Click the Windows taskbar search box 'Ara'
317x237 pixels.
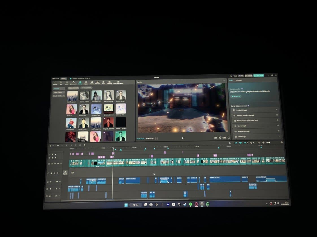(136, 205)
